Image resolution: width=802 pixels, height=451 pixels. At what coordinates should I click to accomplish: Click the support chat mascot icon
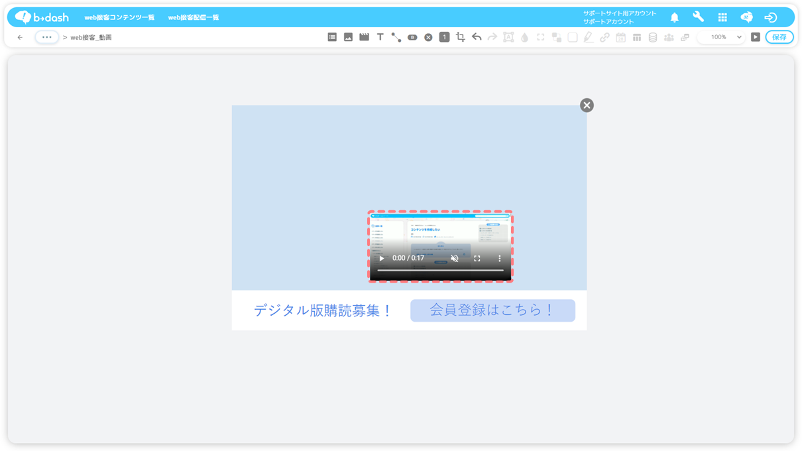(x=747, y=17)
